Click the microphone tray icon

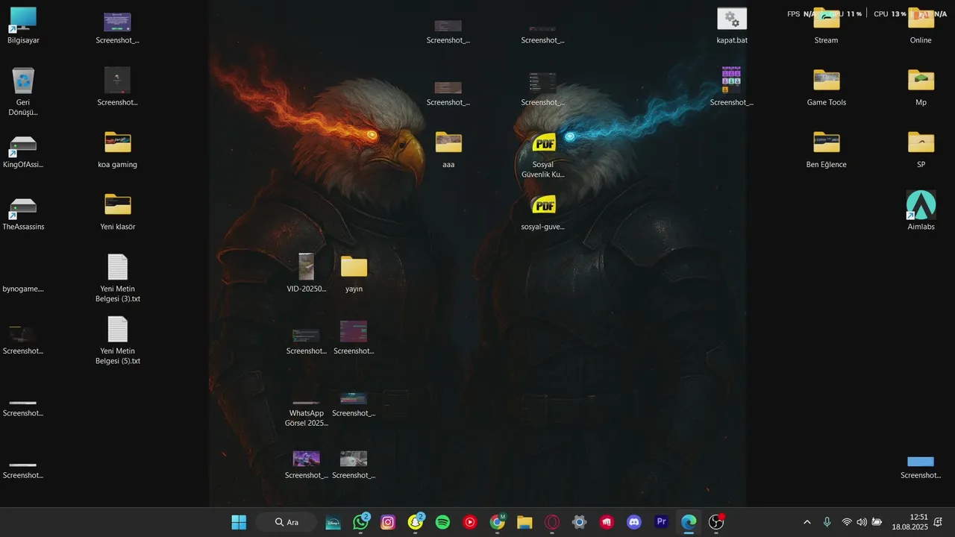tap(827, 522)
